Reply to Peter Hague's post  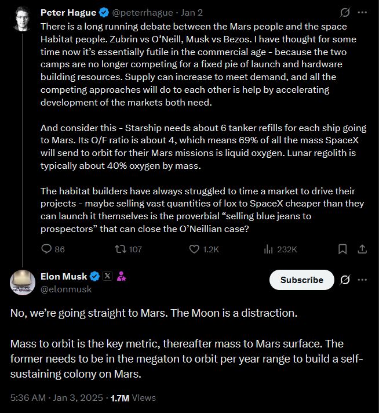point(46,249)
